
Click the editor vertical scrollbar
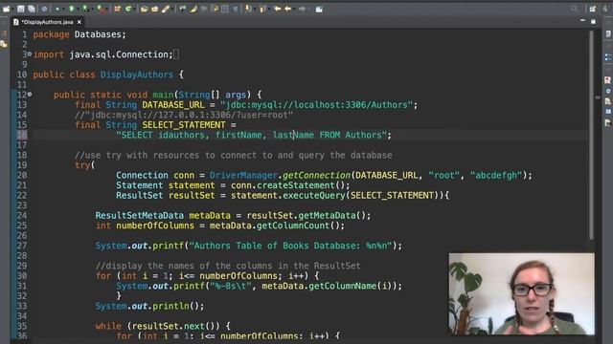point(591,135)
